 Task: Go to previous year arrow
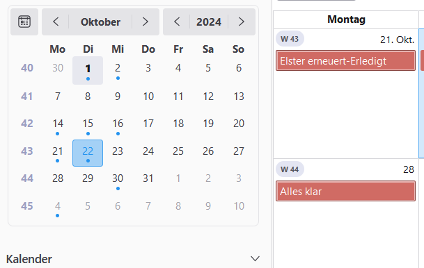click(x=177, y=22)
